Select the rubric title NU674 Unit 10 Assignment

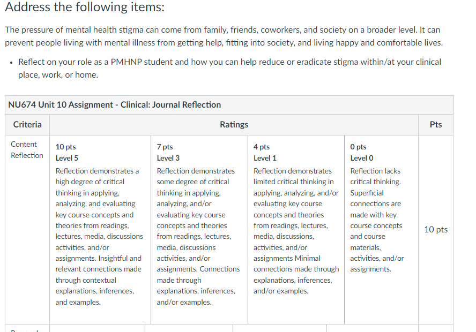point(115,104)
